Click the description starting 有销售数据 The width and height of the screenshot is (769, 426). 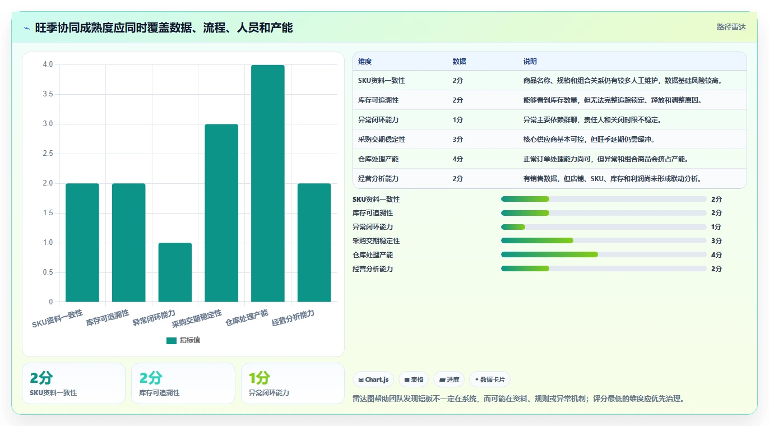613,179
